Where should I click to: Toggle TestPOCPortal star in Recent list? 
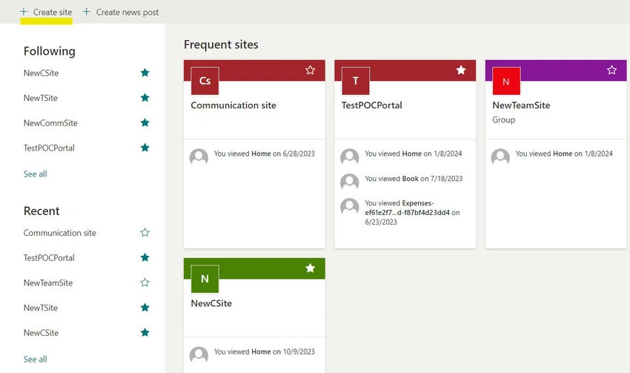click(x=145, y=257)
